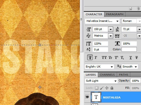Click the leading icon
Image resolution: width=141 pixels, height=105 pixels.
(x=117, y=29)
